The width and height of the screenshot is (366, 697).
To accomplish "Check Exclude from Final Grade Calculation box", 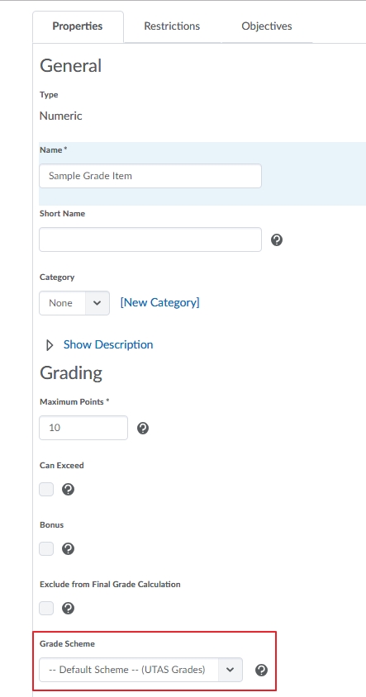I will tap(46, 608).
